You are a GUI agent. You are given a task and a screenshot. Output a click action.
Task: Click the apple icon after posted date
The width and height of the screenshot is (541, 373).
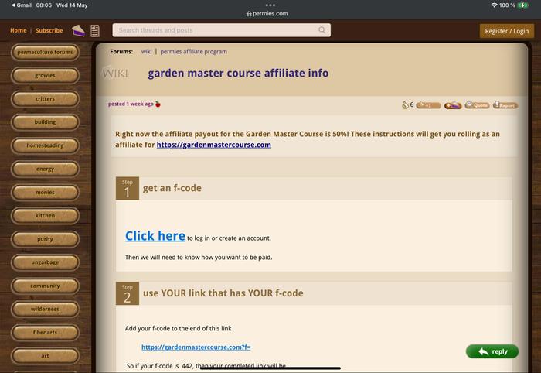[x=158, y=104]
